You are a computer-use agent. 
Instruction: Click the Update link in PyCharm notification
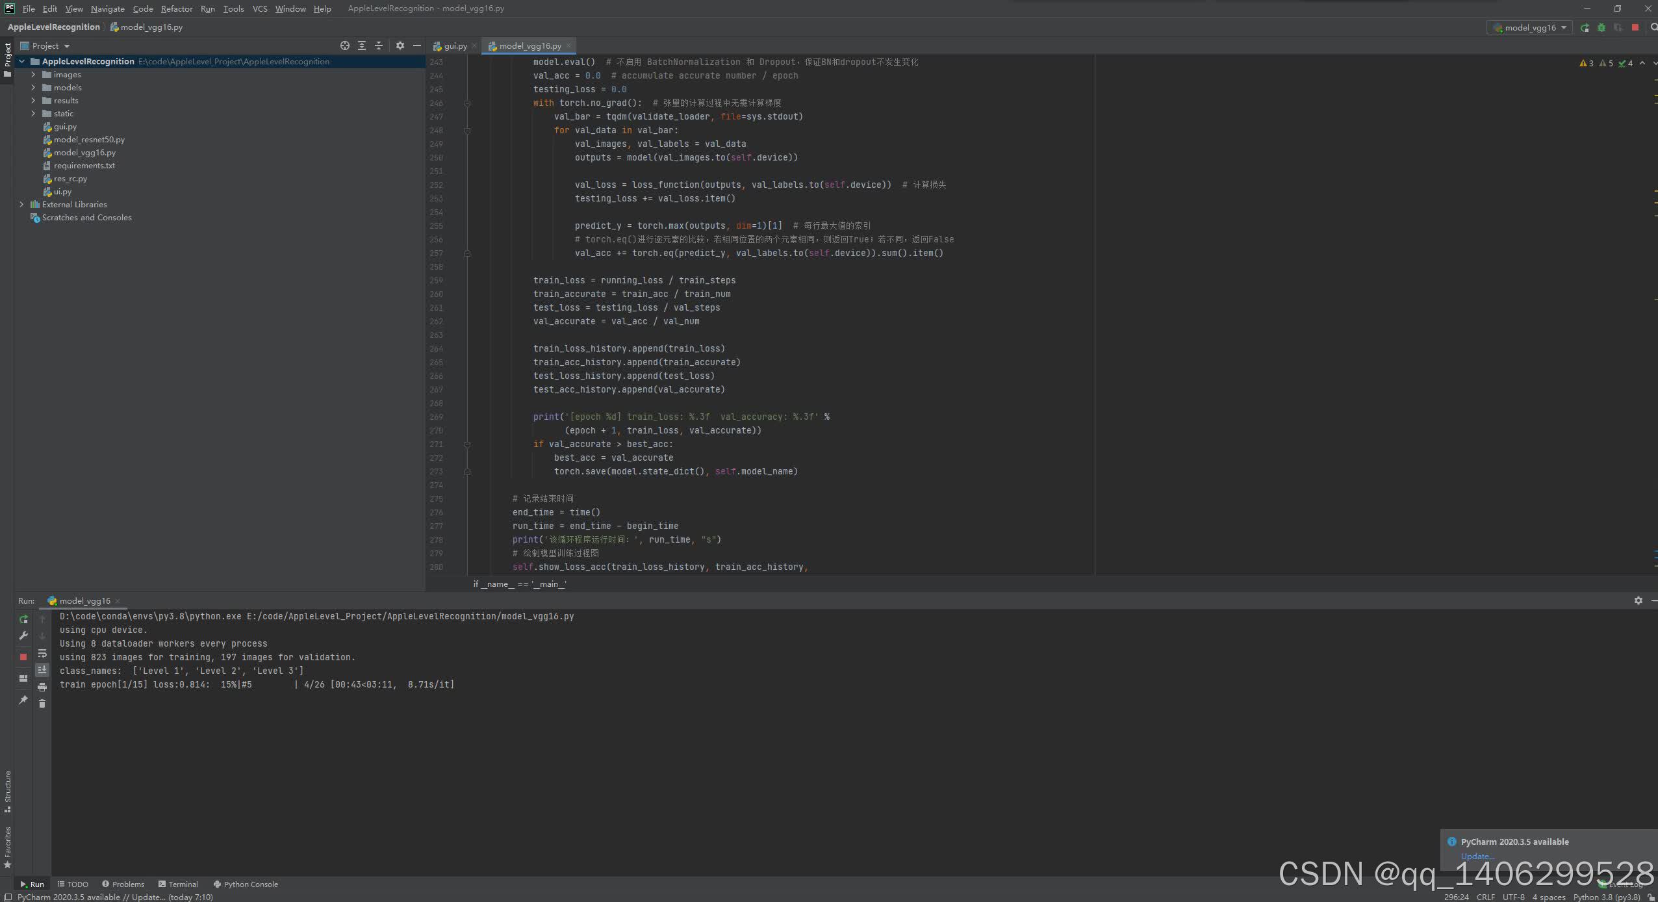coord(1477,857)
